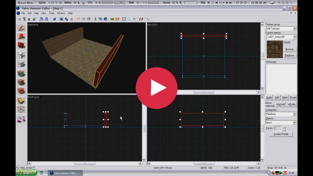Click the top view scroll-down arrow
Viewport: 313px width, 176px height.
[262, 88]
